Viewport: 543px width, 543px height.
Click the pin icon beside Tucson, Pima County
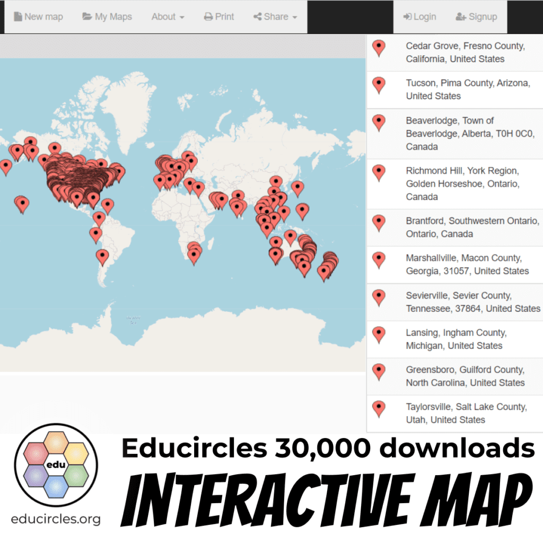tap(379, 85)
